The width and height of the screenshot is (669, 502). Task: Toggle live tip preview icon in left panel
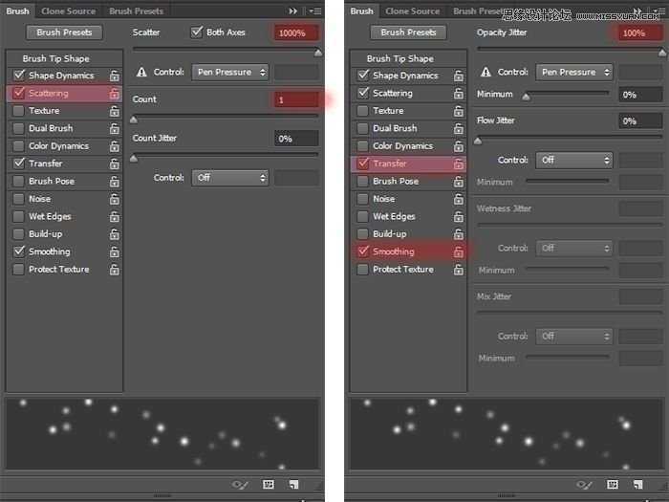coord(239,485)
